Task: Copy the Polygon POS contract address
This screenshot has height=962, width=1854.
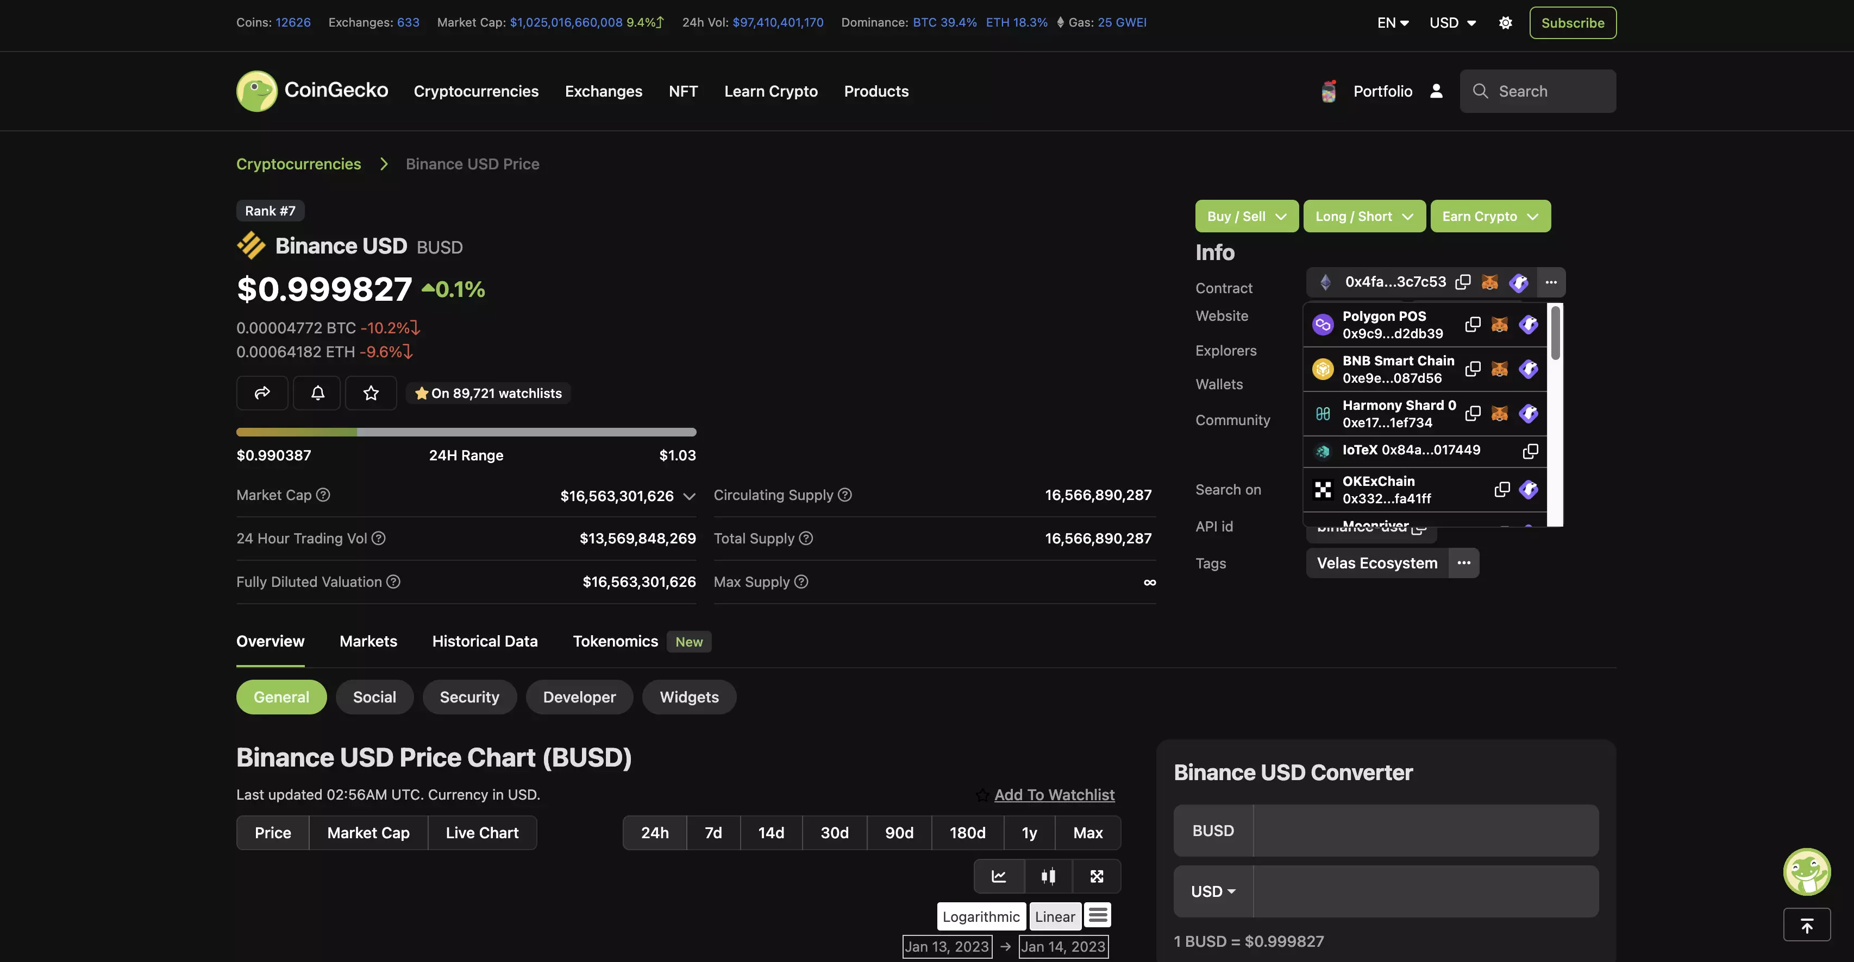Action: click(x=1473, y=324)
